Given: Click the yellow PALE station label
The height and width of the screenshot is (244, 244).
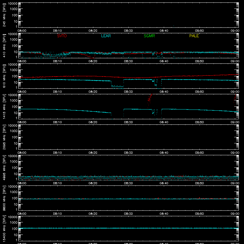Looking at the screenshot, I should click(x=194, y=36).
